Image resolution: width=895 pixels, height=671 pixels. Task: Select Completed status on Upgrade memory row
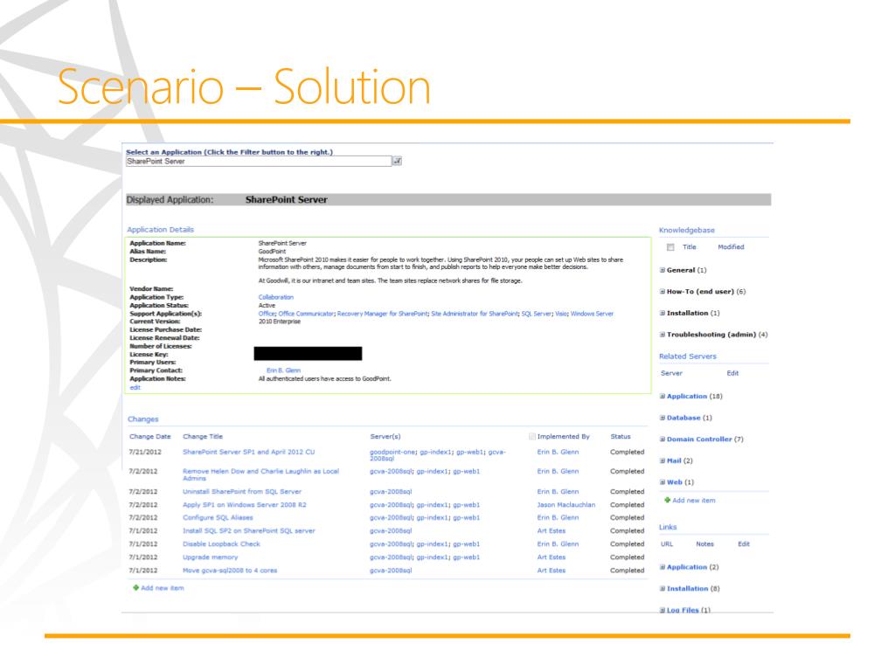628,557
